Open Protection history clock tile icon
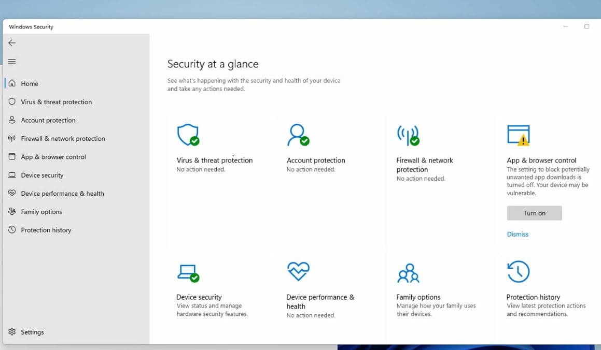Viewport: 601px width, 350px height. click(x=518, y=272)
